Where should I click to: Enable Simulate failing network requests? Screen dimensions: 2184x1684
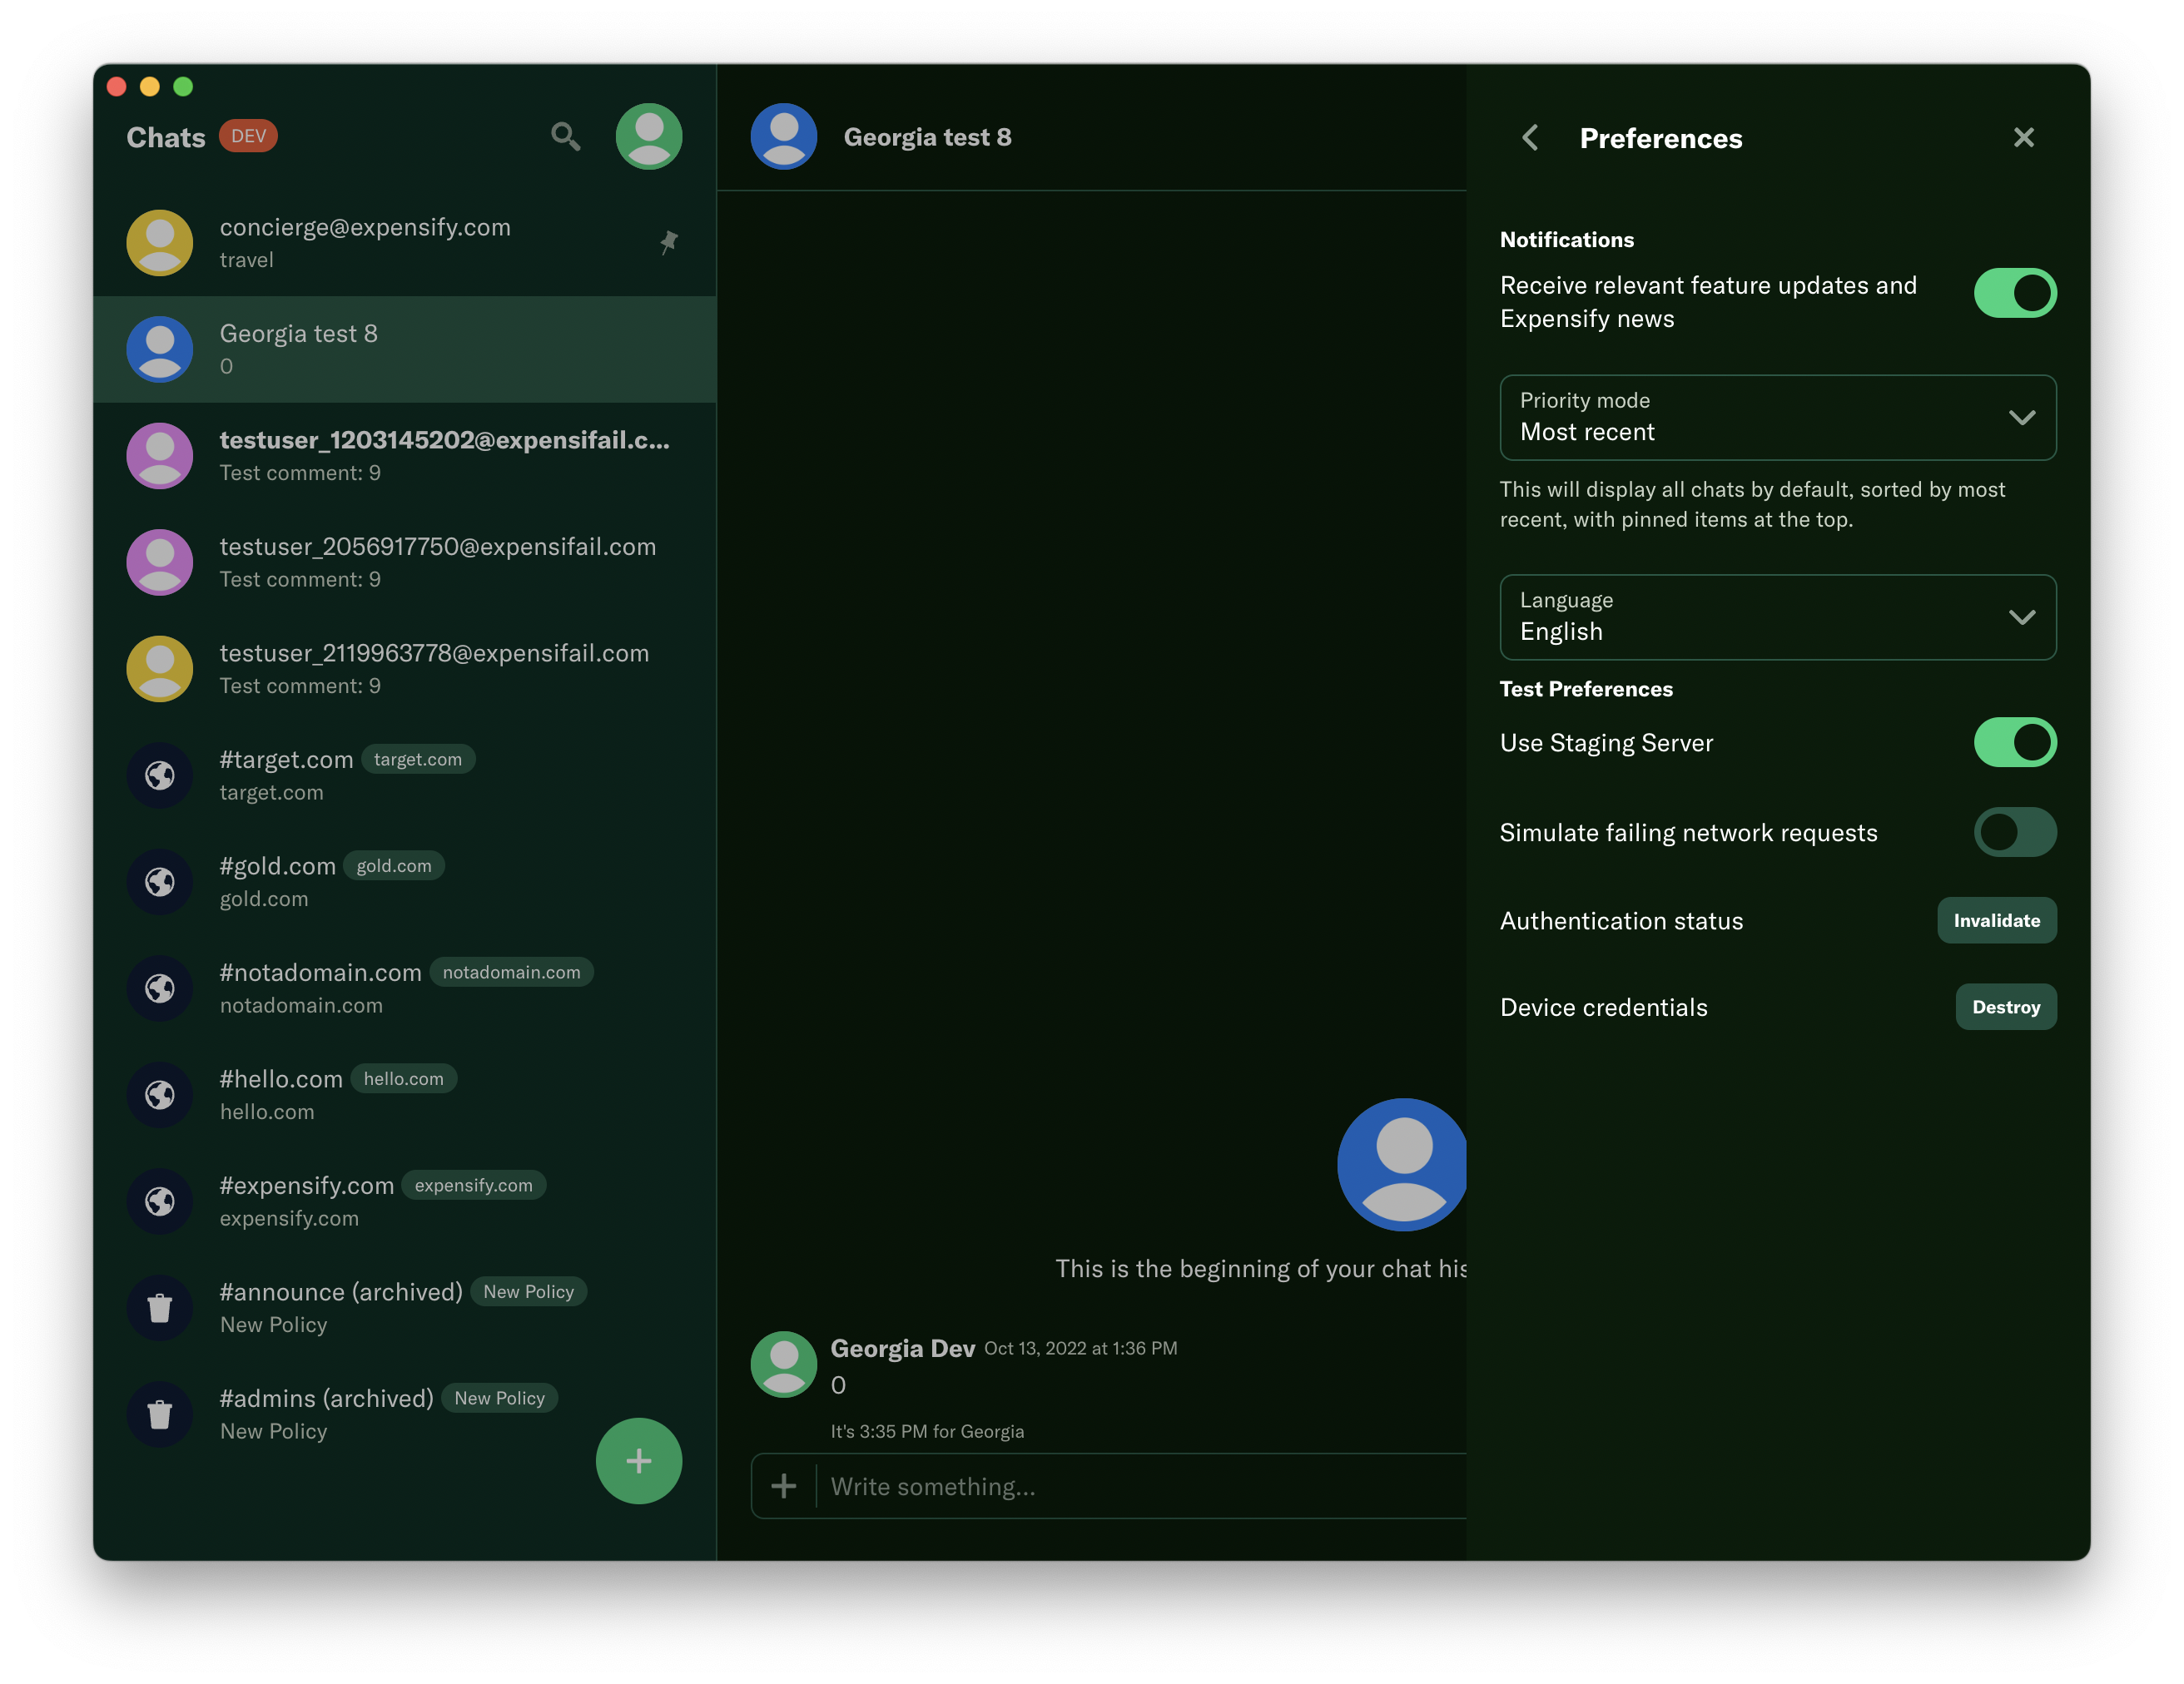(x=2014, y=833)
